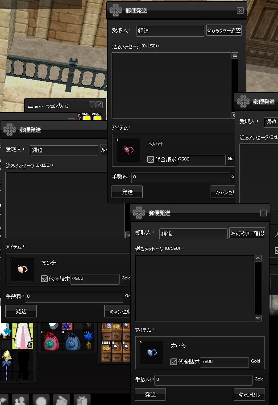Close the blue thread mail window

click(x=263, y=213)
